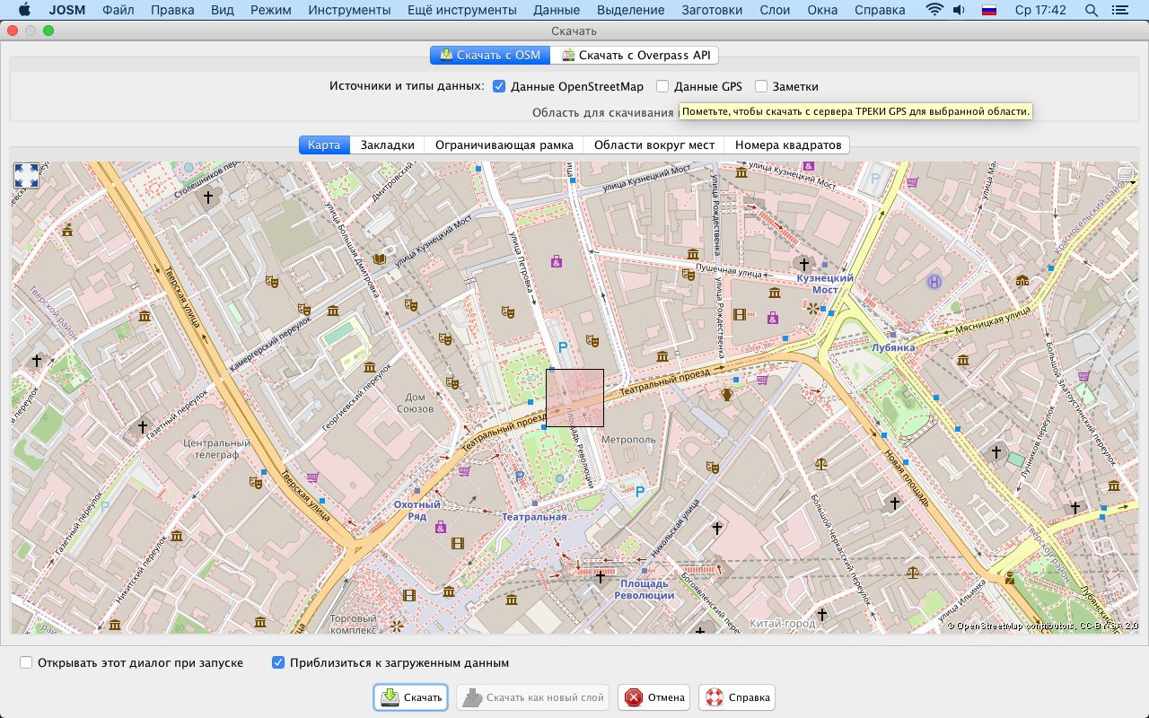Click the Дом Союзов label
This screenshot has width=1149, height=718.
[x=415, y=403]
